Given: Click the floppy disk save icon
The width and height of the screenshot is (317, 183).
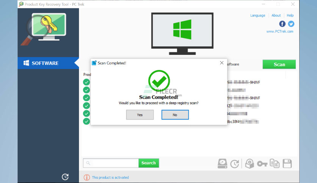Looking at the screenshot, I should (x=287, y=163).
